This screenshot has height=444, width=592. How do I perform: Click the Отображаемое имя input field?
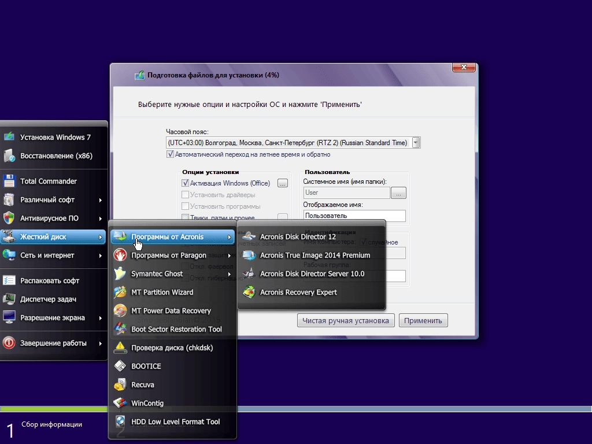354,216
